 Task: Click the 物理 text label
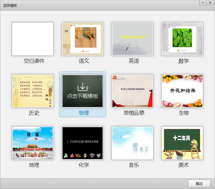tap(84, 113)
